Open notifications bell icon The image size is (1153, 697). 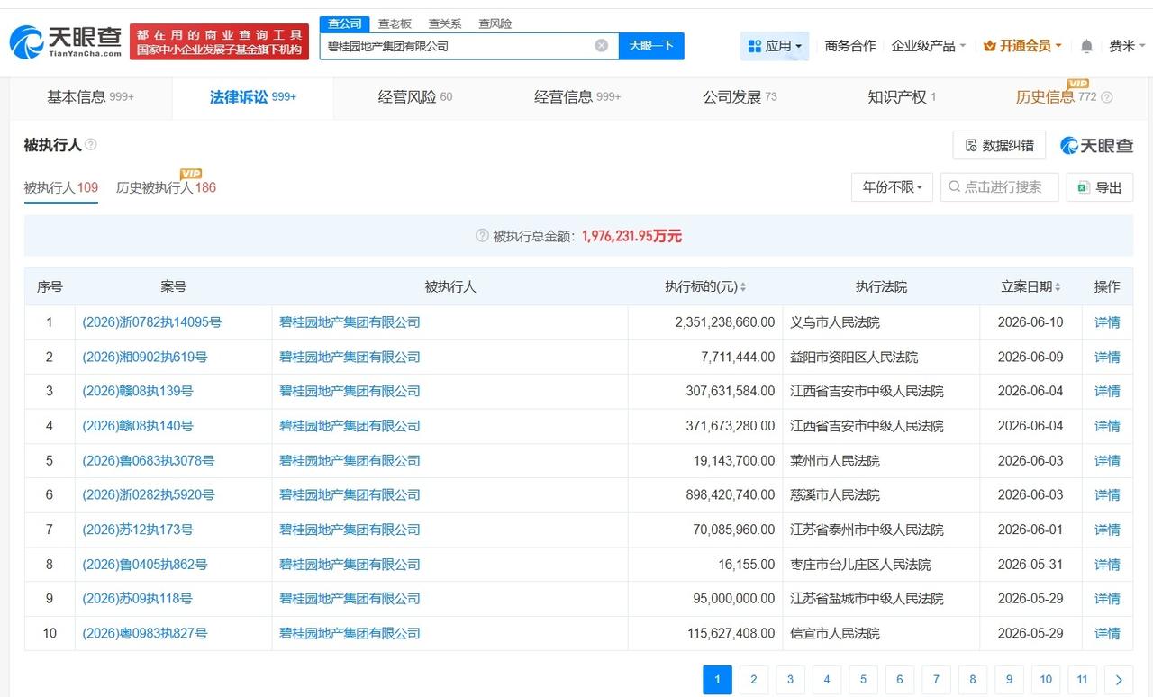pyautogui.click(x=1086, y=46)
